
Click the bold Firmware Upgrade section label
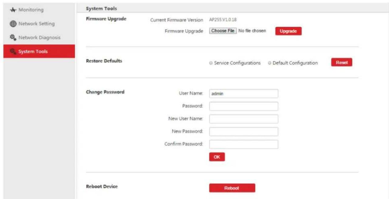pos(106,19)
